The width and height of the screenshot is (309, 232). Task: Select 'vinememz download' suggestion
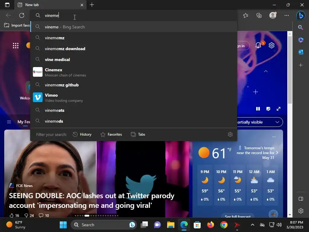134,49
